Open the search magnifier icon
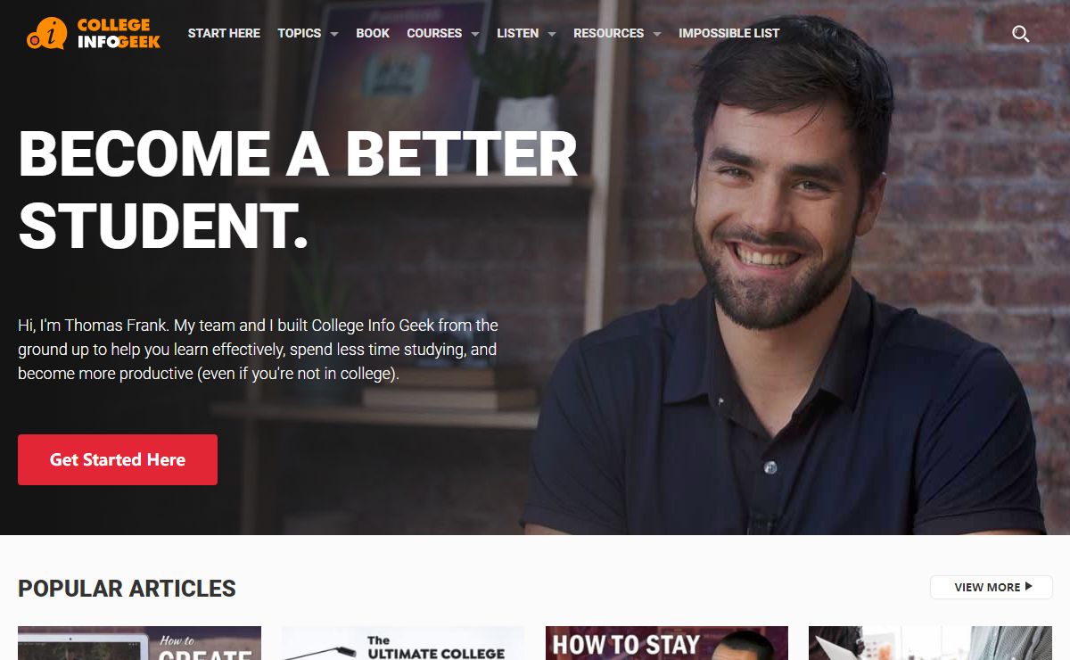1070x660 pixels. (1021, 34)
